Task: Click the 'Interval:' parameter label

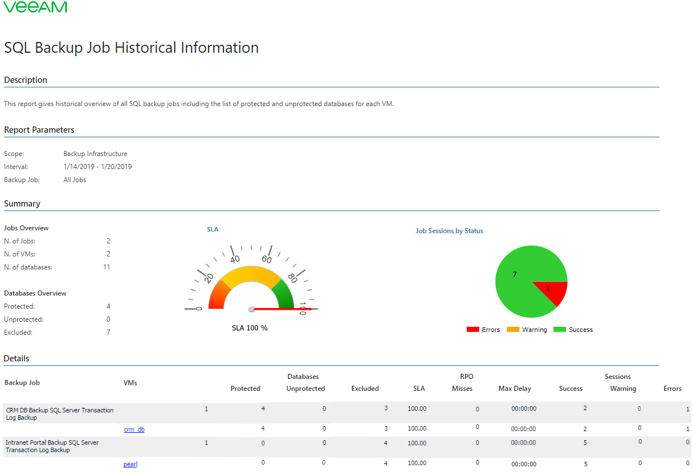Action: click(x=16, y=167)
